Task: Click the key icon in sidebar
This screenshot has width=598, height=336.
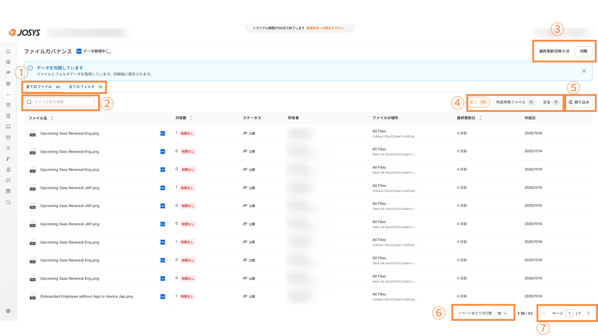Action: click(8, 94)
